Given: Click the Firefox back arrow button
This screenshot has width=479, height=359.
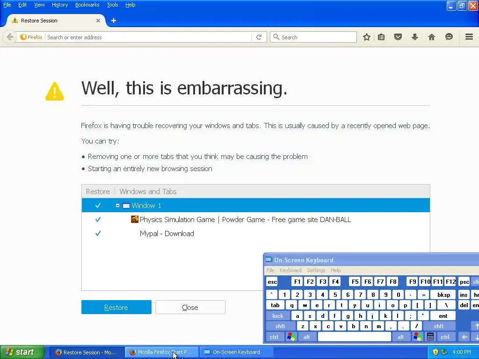Looking at the screenshot, I should (x=10, y=37).
